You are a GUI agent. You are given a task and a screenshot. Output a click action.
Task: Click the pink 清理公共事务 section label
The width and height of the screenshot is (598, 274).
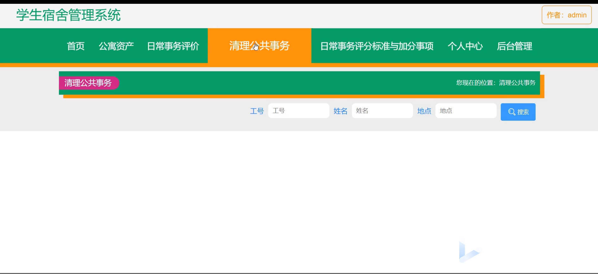point(89,83)
